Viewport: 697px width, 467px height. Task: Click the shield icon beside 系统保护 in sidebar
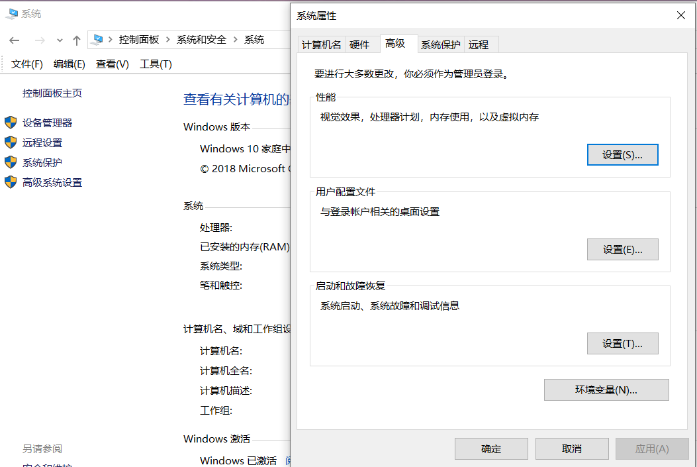click(11, 162)
